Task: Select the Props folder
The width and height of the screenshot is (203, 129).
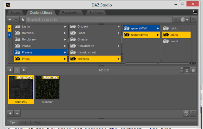Action: pos(40,59)
